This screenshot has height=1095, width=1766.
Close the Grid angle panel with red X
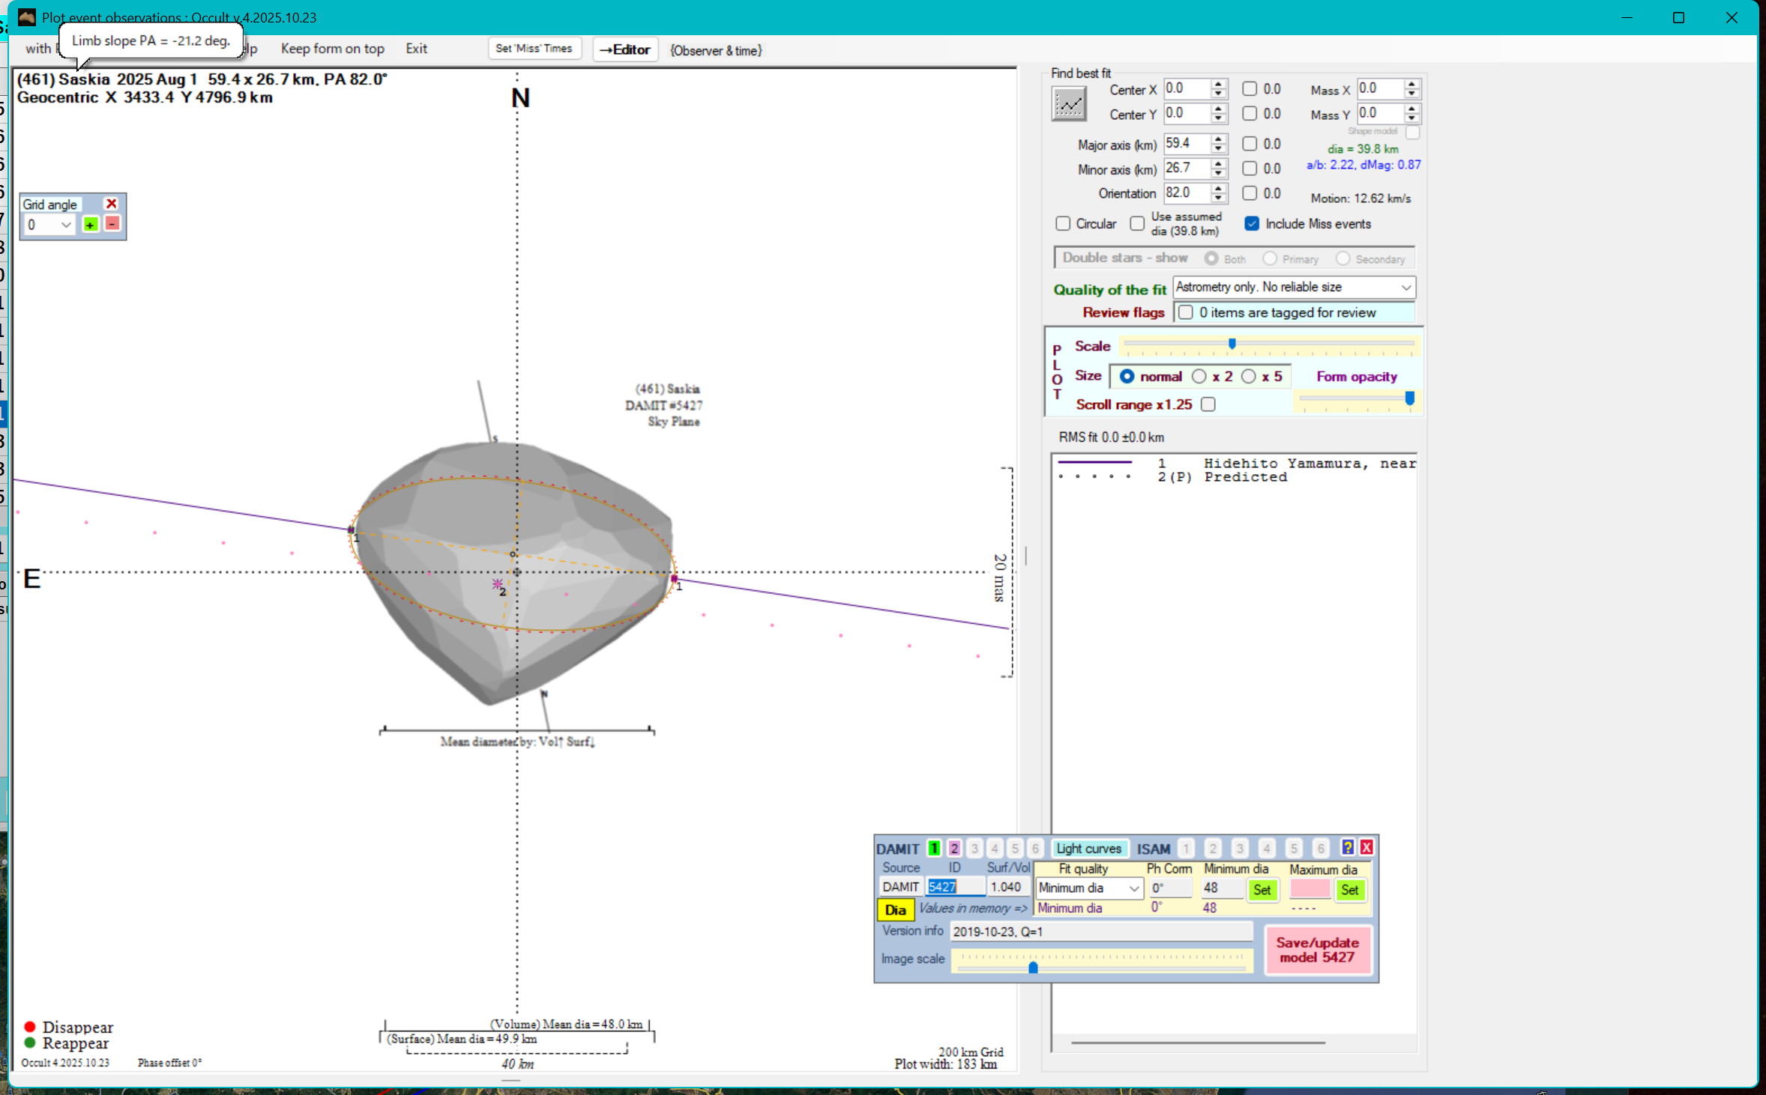point(112,204)
